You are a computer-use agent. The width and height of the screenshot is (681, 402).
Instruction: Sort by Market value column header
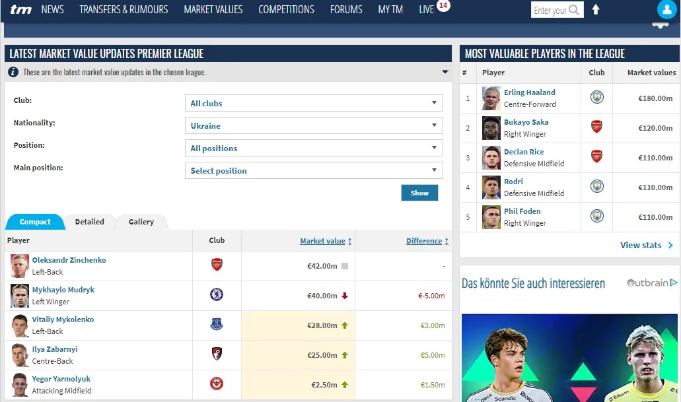coord(322,241)
